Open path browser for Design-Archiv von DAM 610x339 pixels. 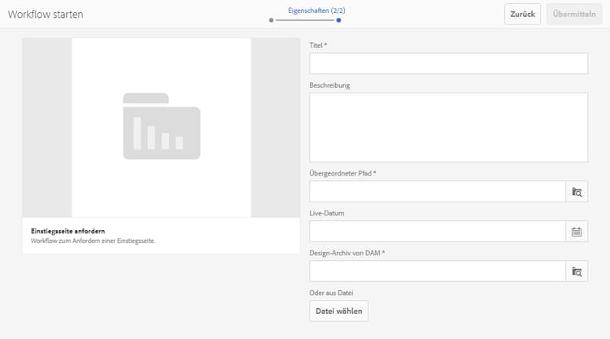pyautogui.click(x=577, y=272)
